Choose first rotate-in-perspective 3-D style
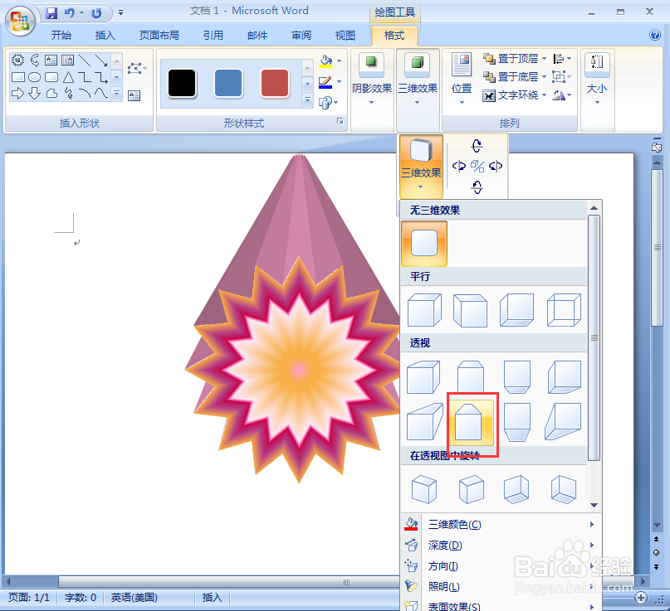670x611 pixels. [424, 489]
